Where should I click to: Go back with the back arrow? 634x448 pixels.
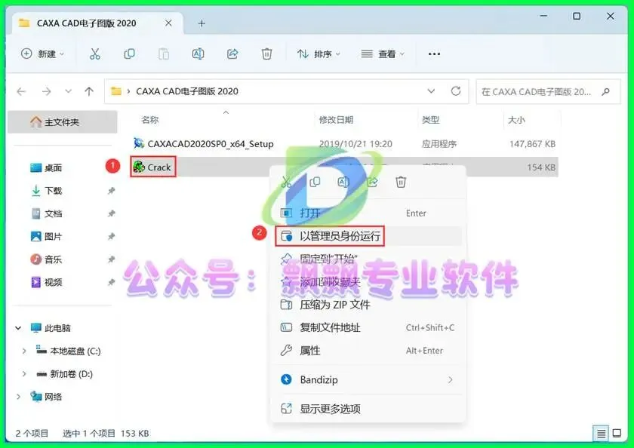point(21,92)
